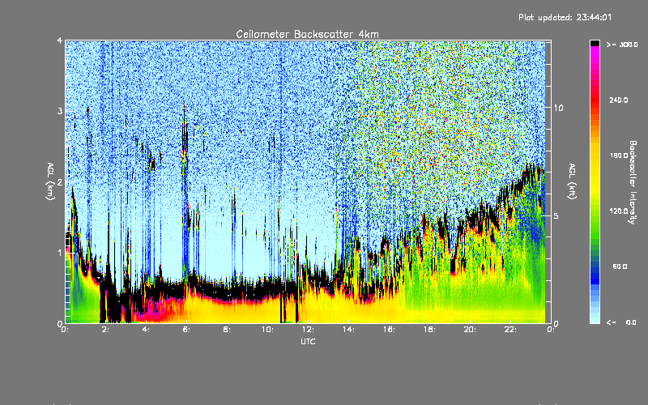
Task: Click the "2:" UTC tick label
Action: point(106,330)
